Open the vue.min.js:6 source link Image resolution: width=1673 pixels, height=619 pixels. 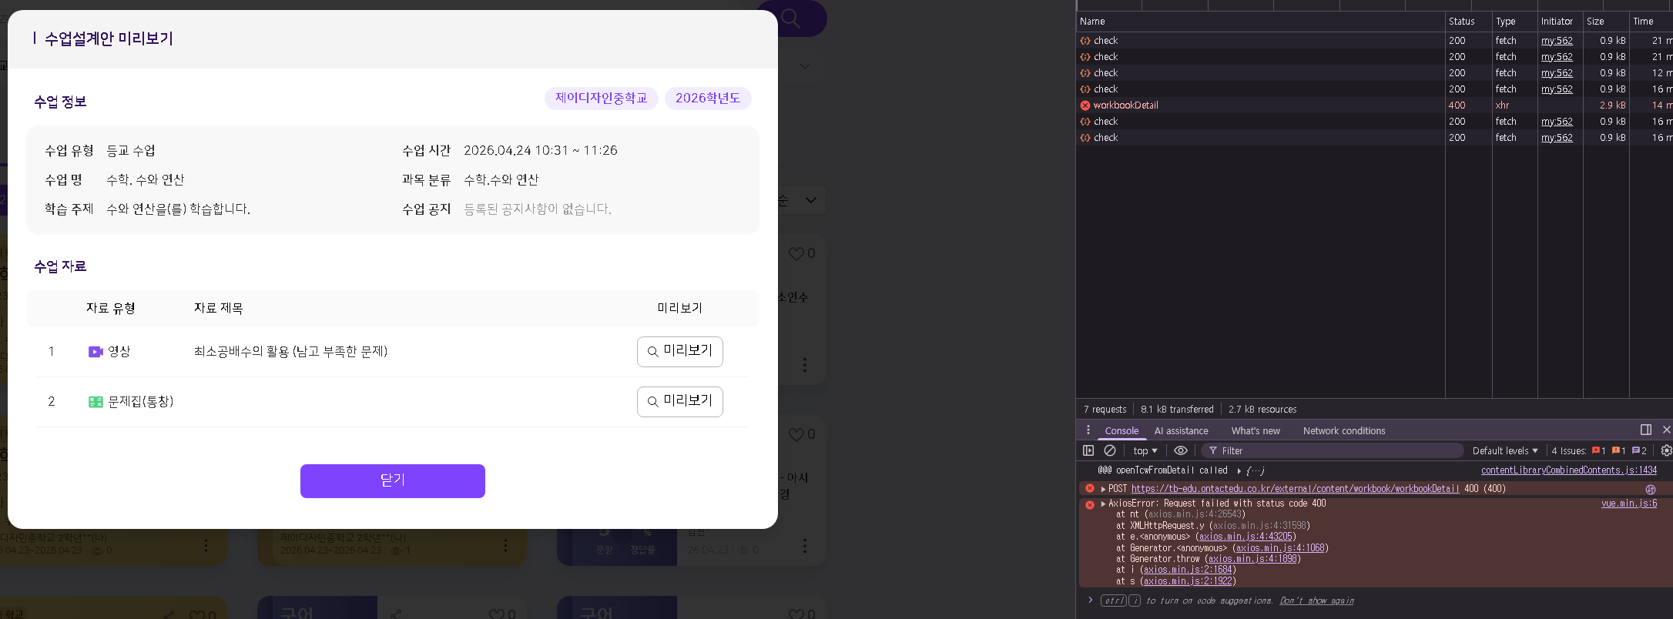(x=1628, y=504)
